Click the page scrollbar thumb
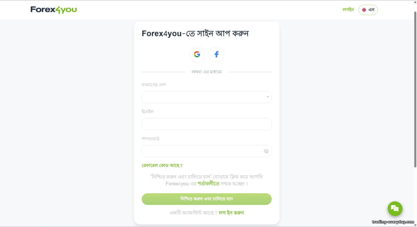This screenshot has height=227, width=417. click(415, 89)
